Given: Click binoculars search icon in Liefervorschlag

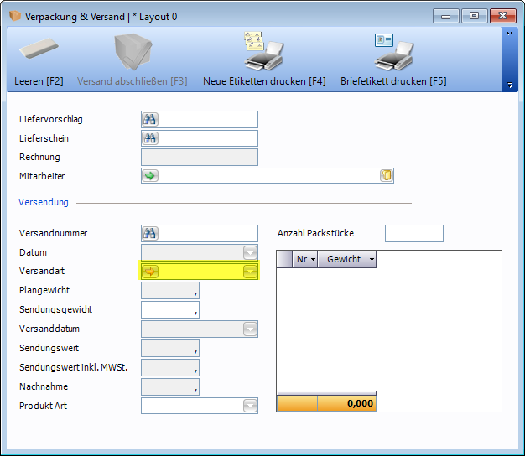Looking at the screenshot, I should 150,119.
